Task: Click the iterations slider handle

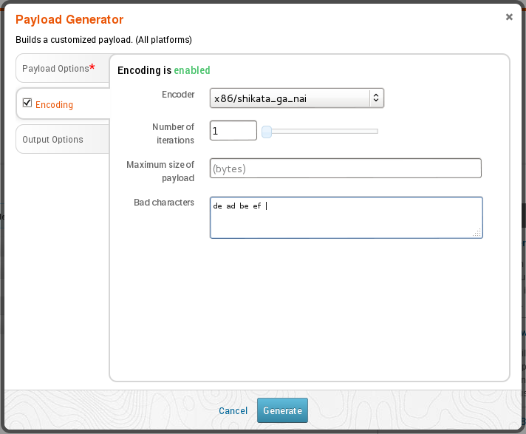Action: (x=267, y=132)
